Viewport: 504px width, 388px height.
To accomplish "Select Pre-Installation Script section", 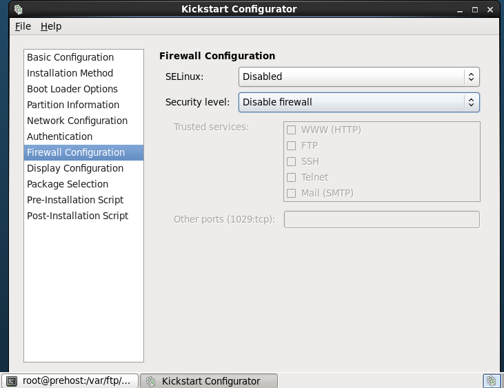I will [83, 200].
